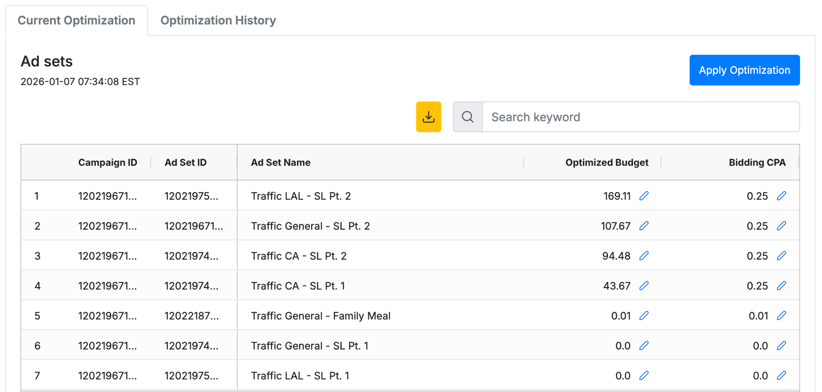822x392 pixels.
Task: Switch to Optimization History tab
Action: tap(218, 20)
